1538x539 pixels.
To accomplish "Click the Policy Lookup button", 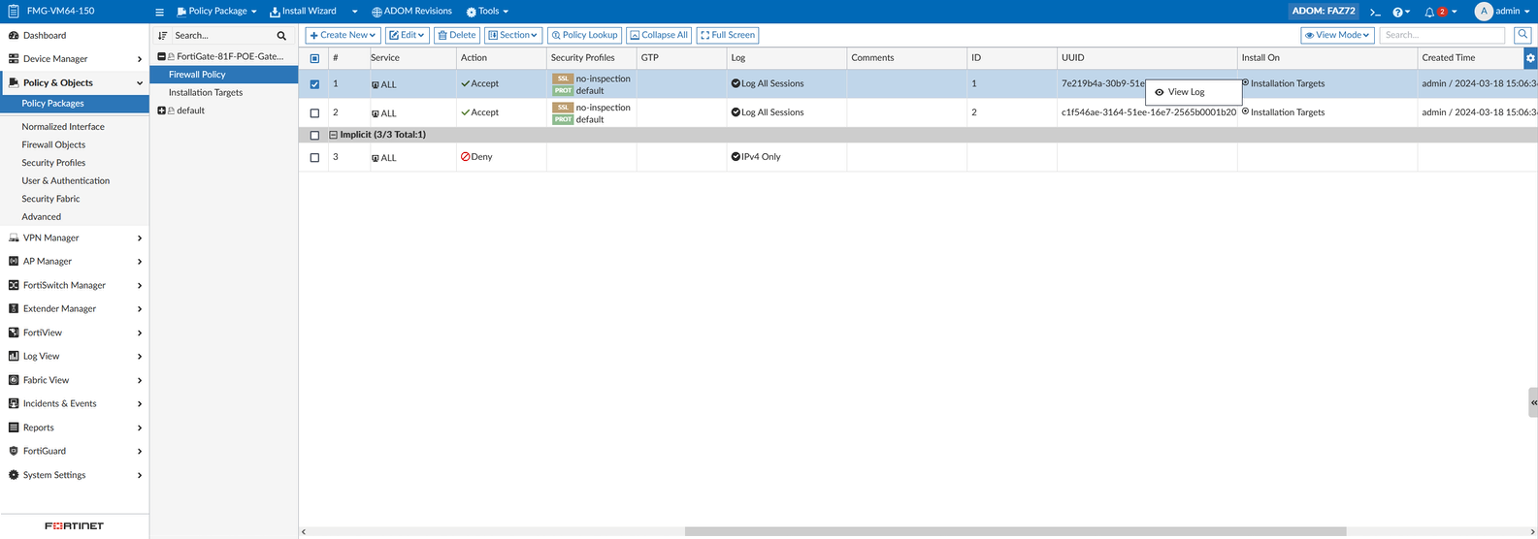I will pyautogui.click(x=584, y=35).
